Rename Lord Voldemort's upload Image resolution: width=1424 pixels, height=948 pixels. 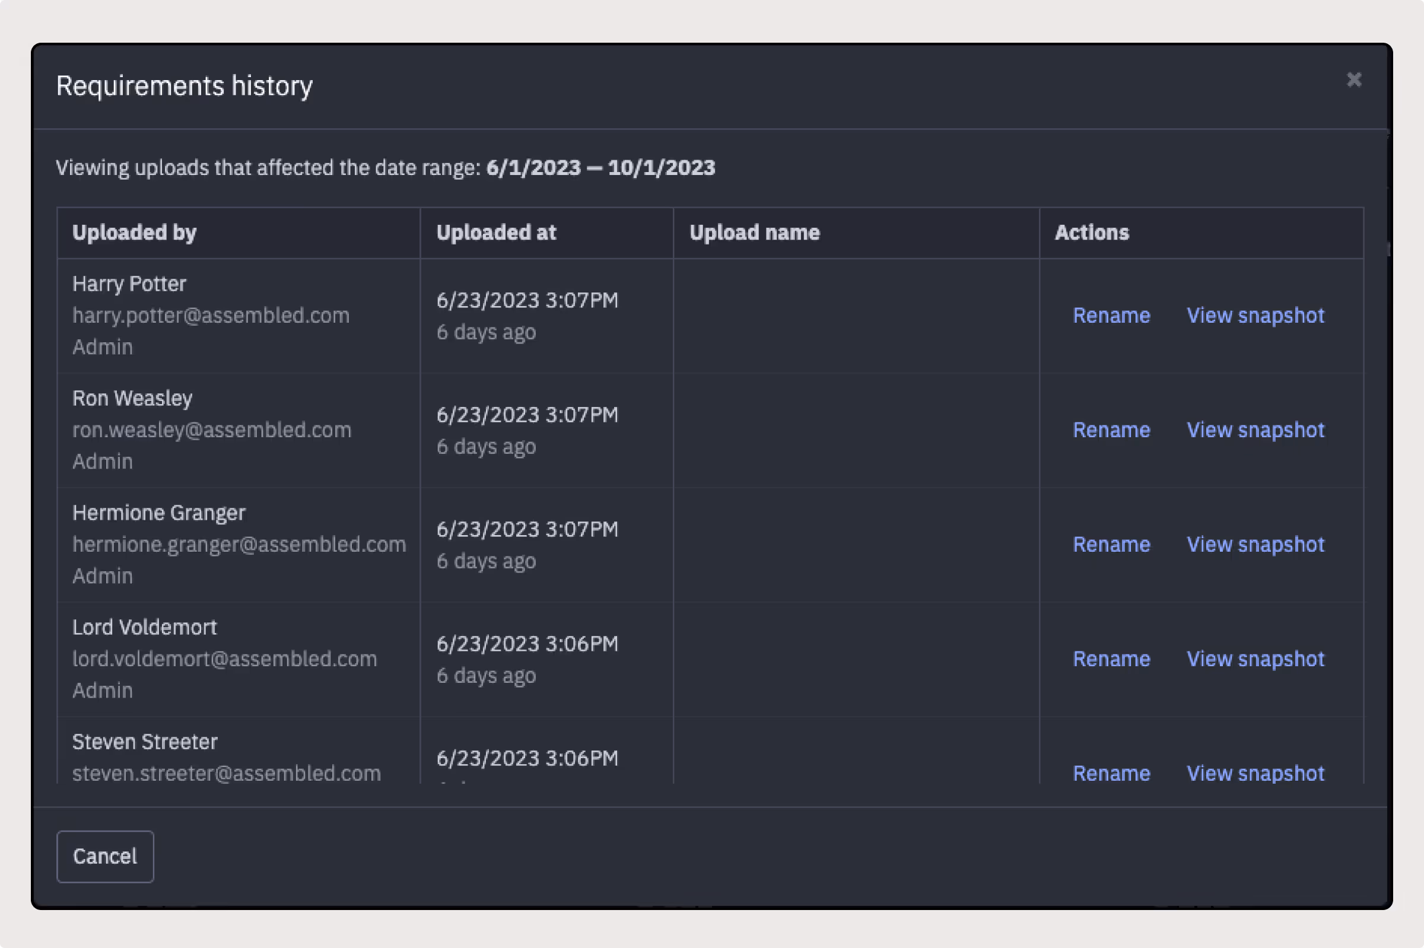coord(1111,659)
